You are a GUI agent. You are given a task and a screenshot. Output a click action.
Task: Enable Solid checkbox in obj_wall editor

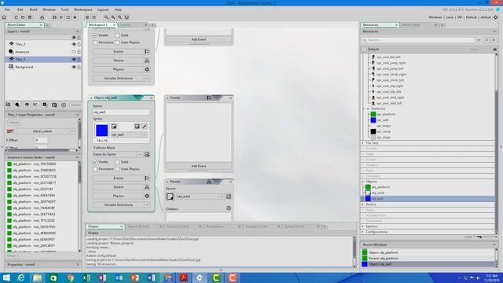pos(117,162)
